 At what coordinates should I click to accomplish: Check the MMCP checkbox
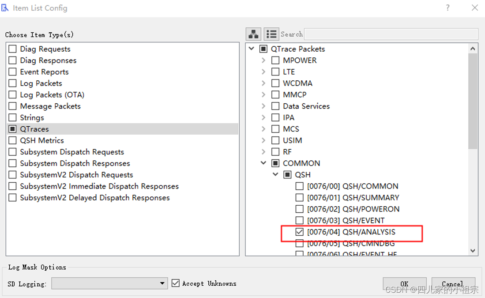(x=275, y=94)
